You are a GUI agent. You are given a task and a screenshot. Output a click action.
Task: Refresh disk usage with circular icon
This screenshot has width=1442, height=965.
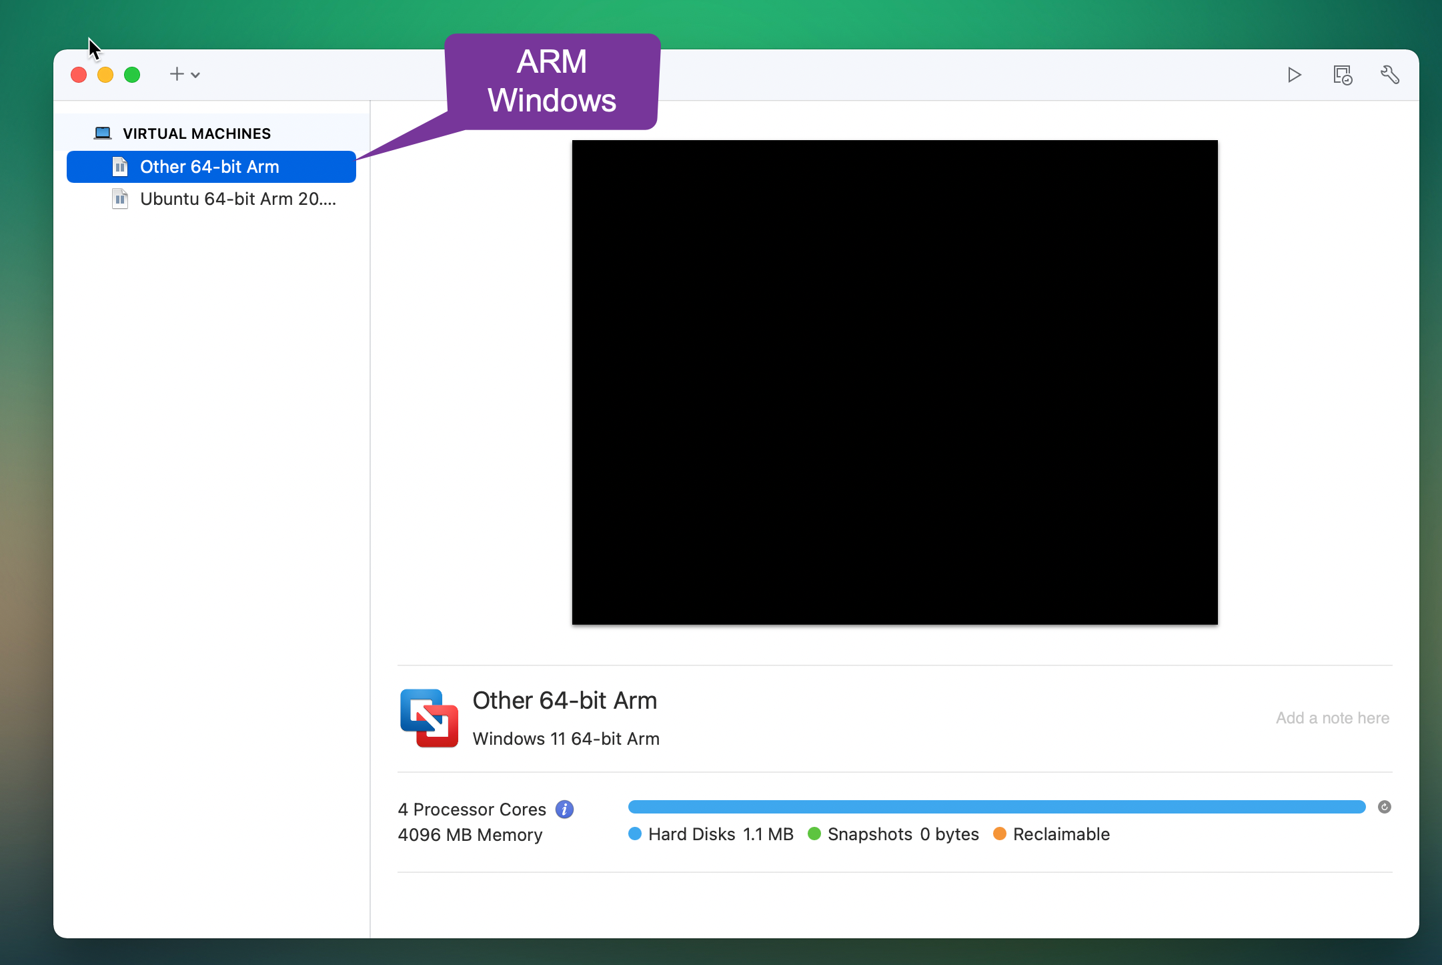click(x=1385, y=807)
